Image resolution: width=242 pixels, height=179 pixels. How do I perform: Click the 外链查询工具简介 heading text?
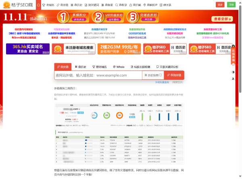[65, 88]
